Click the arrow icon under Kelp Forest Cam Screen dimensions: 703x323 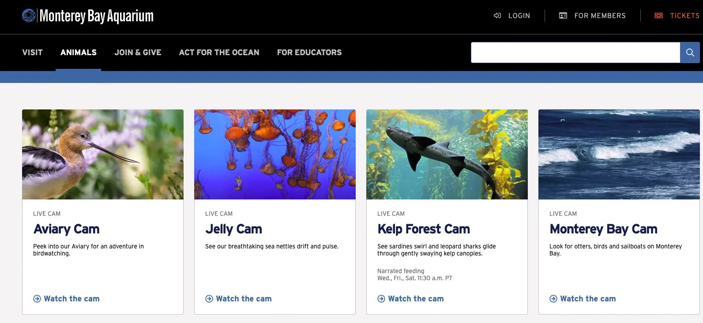point(381,299)
